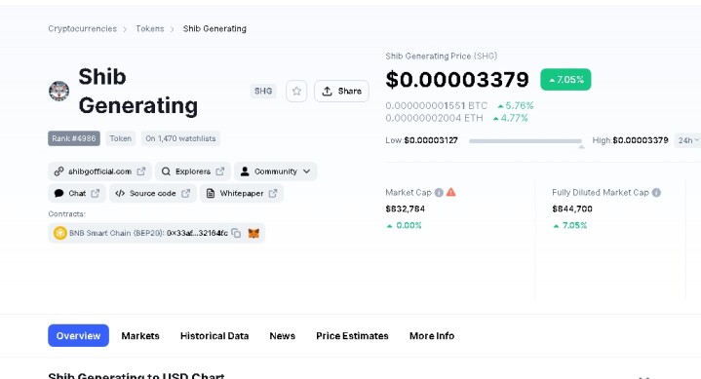Click the Shib Generating token logo
Image resolution: width=701 pixels, height=379 pixels.
59,92
